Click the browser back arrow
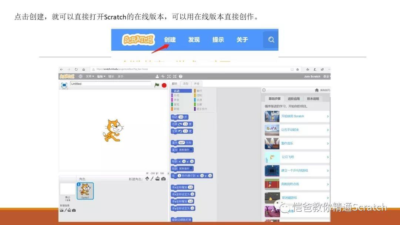400x225 pixels. click(61, 69)
